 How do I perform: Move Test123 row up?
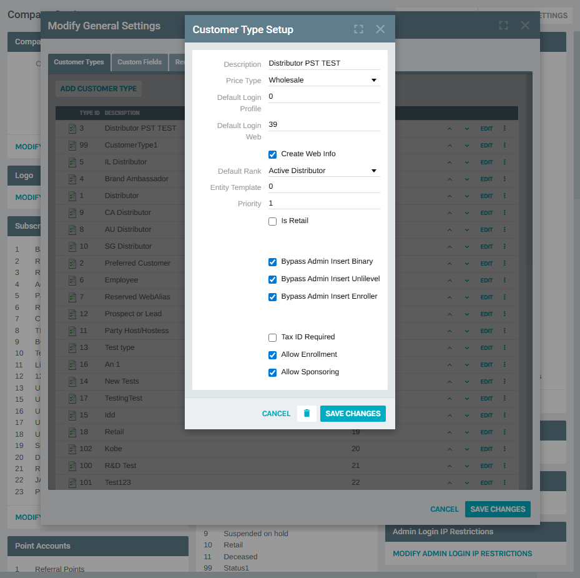[450, 483]
